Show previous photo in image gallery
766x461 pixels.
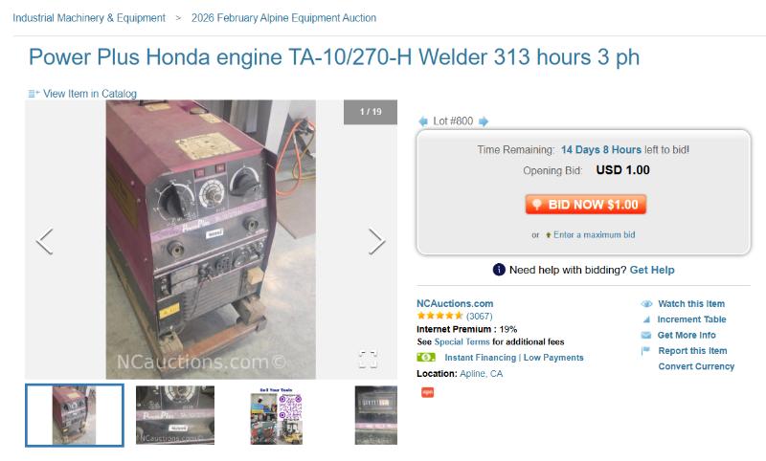point(44,241)
